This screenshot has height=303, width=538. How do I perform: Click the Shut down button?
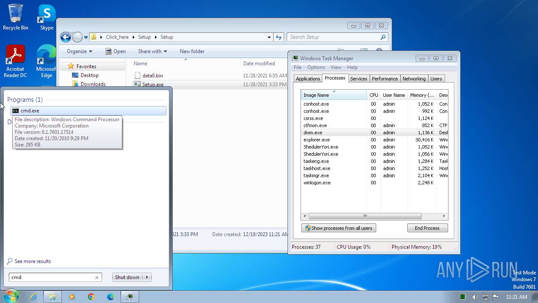click(127, 277)
